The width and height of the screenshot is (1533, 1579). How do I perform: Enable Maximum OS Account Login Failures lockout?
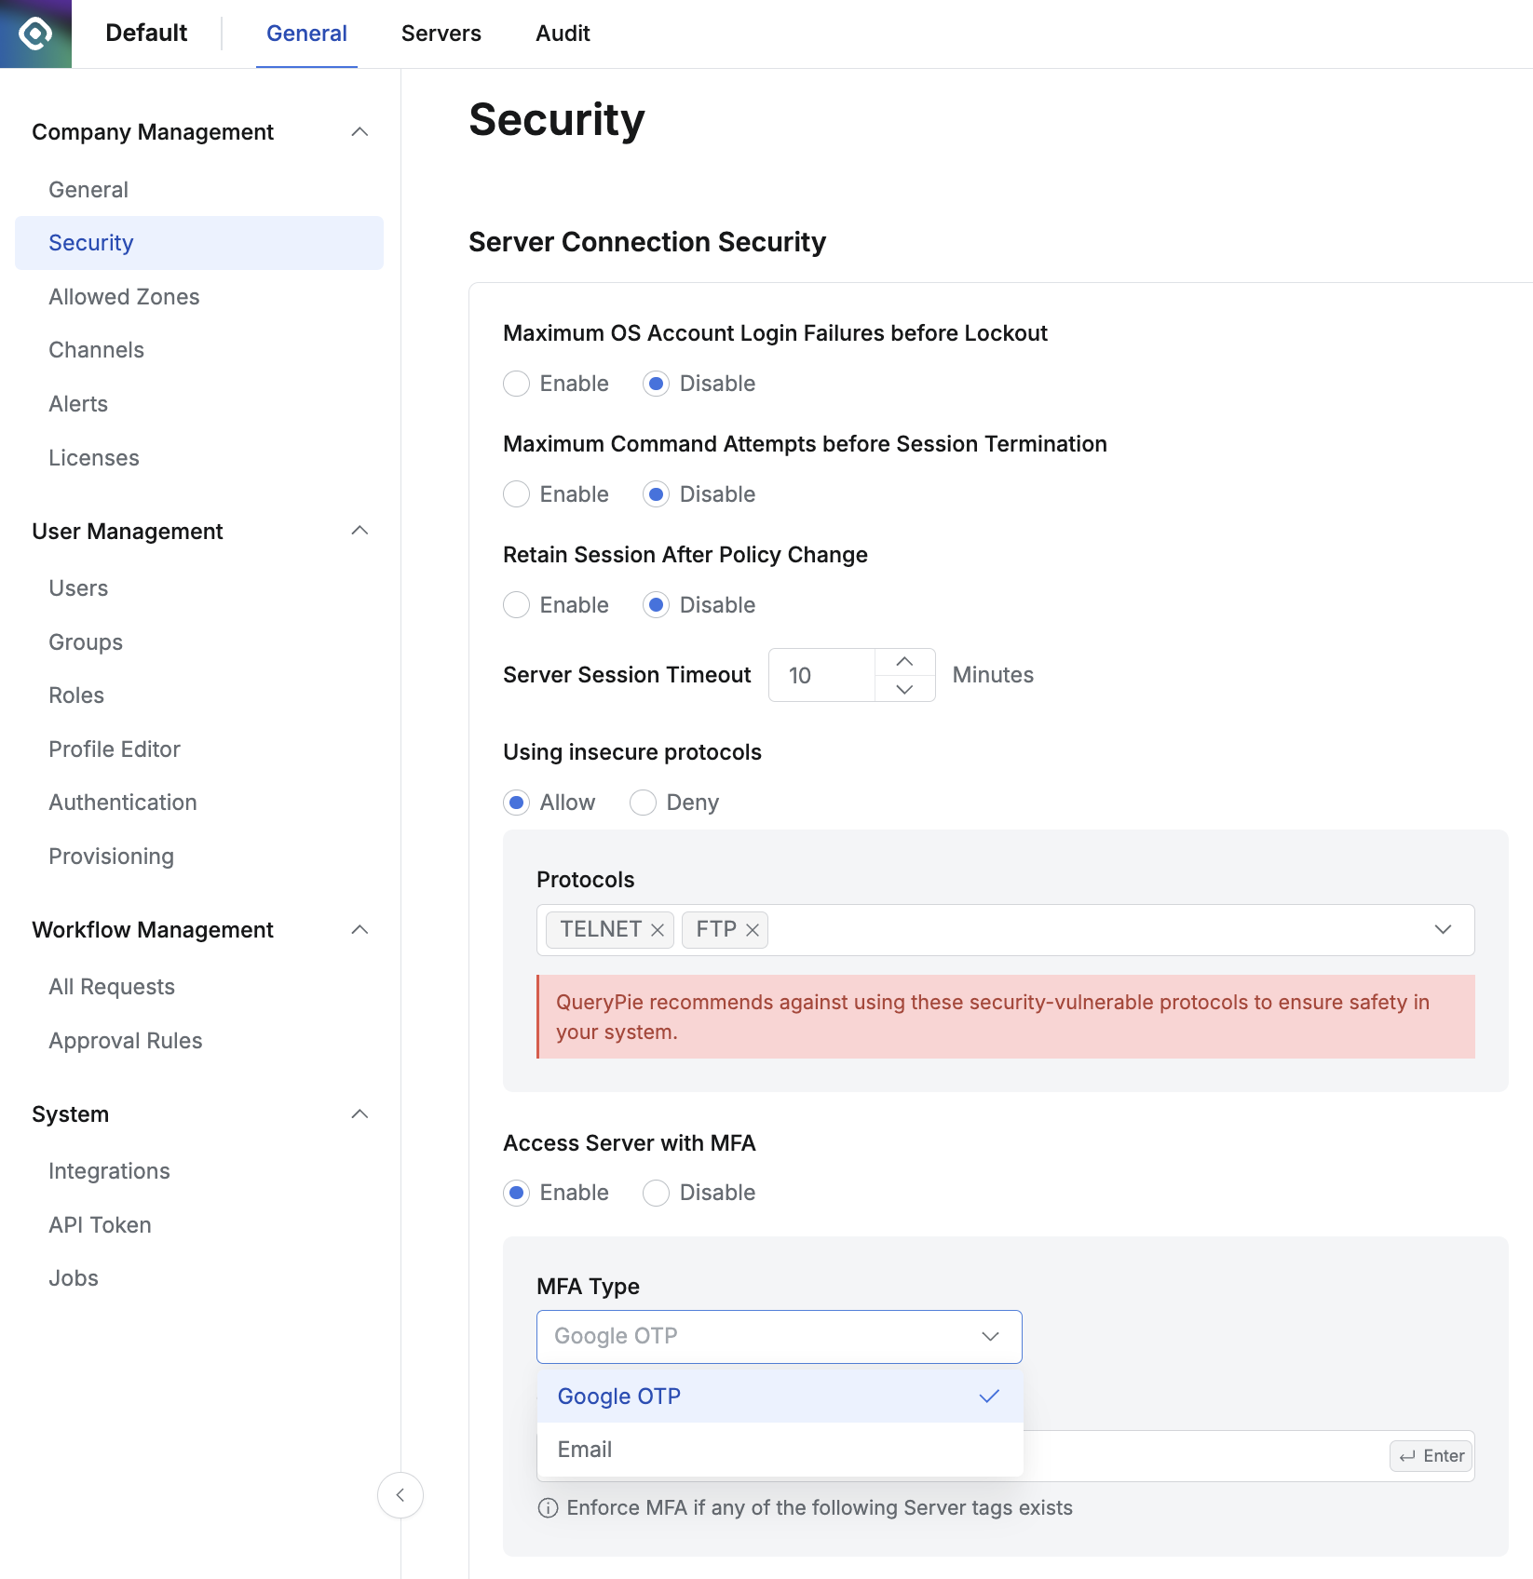517,384
